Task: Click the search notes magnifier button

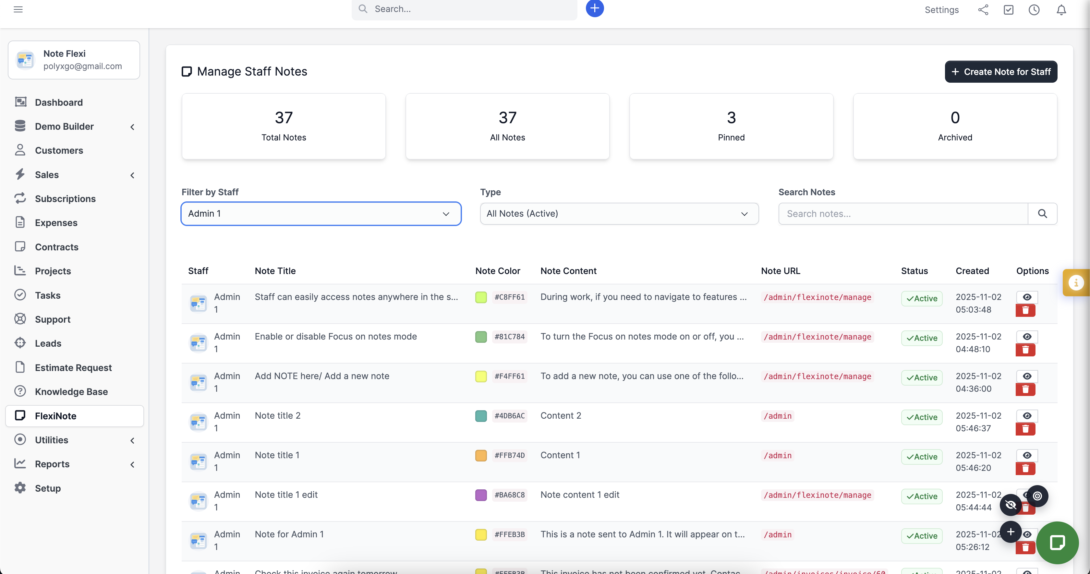Action: pos(1042,214)
